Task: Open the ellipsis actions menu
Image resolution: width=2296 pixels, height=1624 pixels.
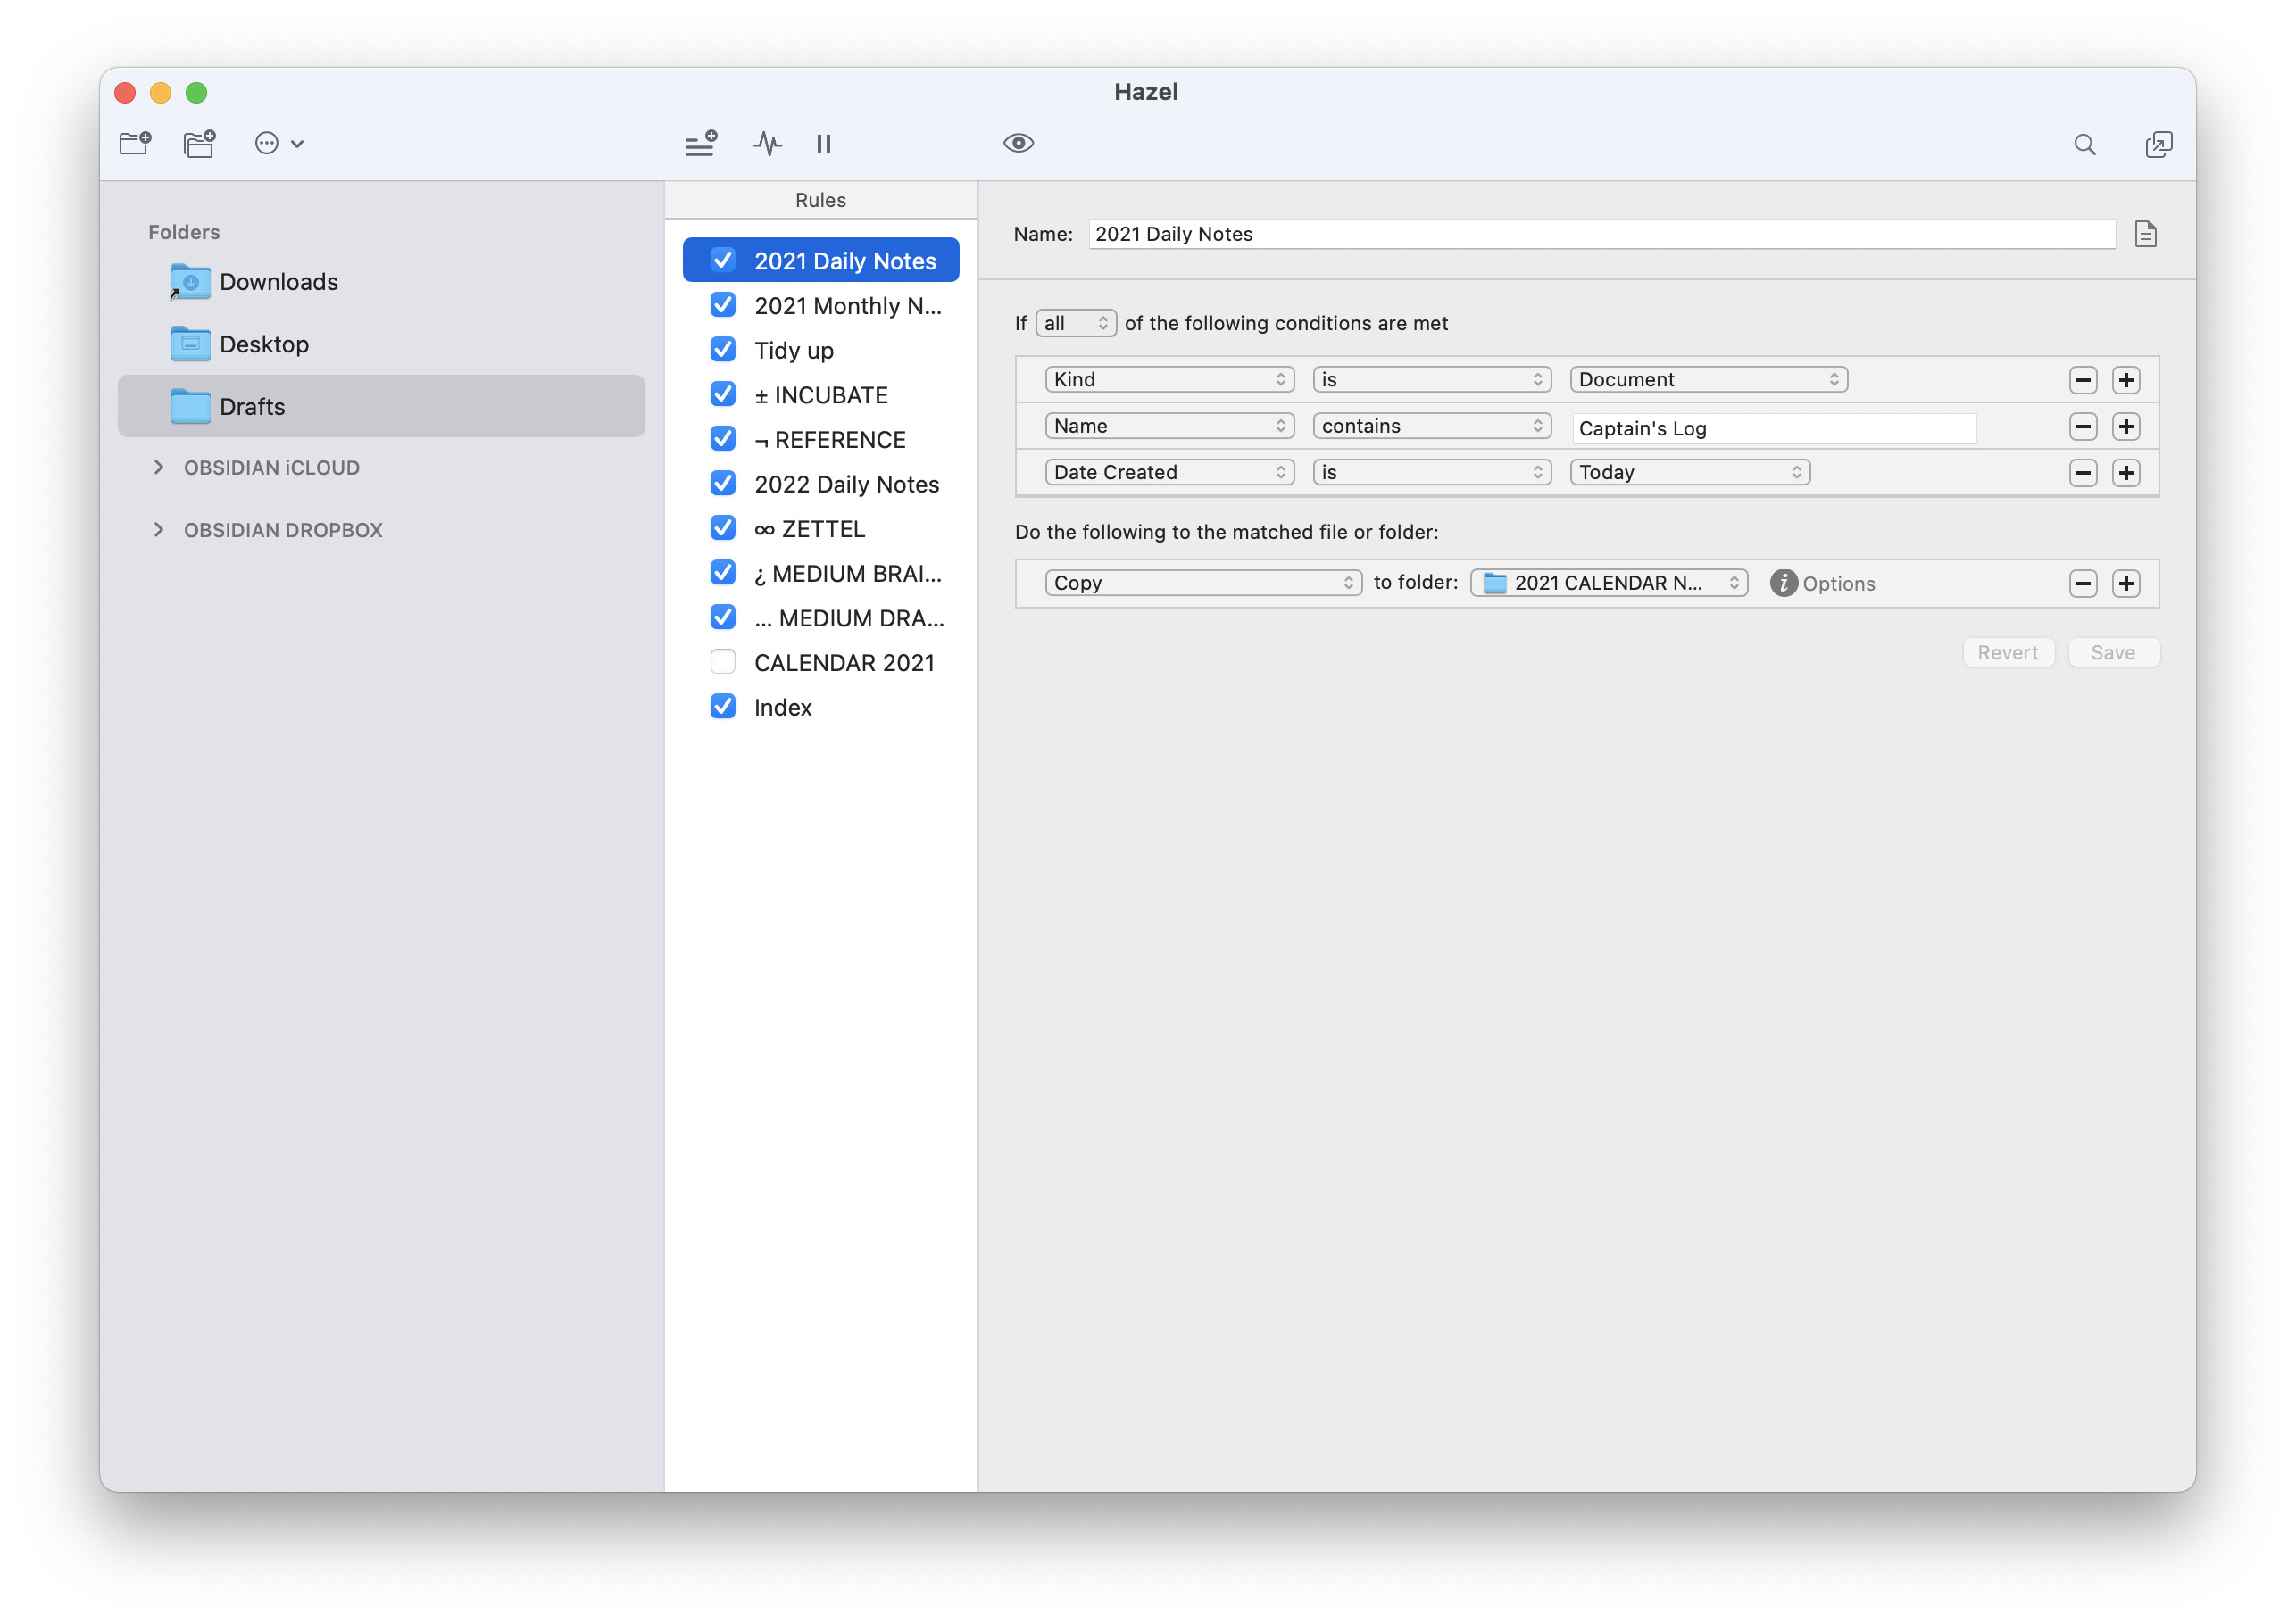Action: (x=279, y=143)
